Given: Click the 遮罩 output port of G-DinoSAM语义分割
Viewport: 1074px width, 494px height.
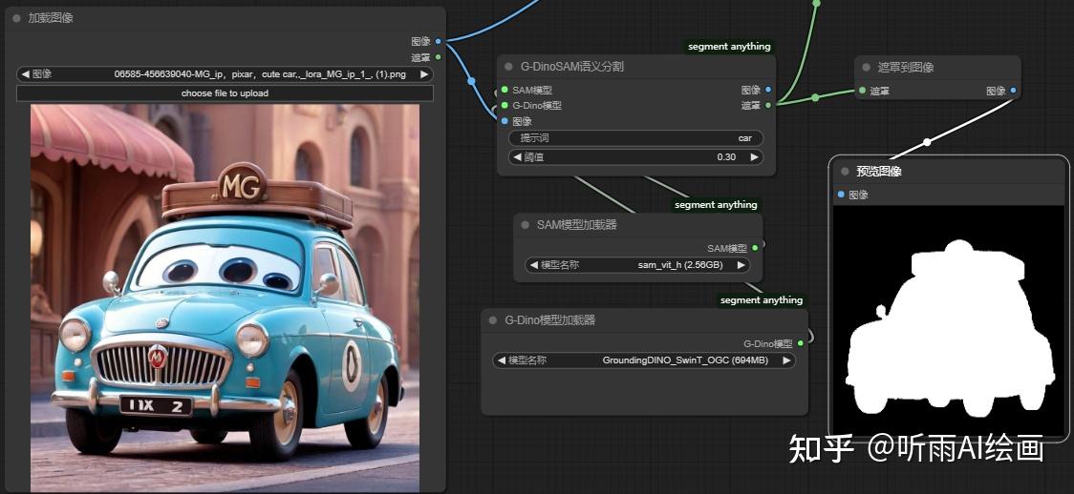Looking at the screenshot, I should click(x=768, y=105).
